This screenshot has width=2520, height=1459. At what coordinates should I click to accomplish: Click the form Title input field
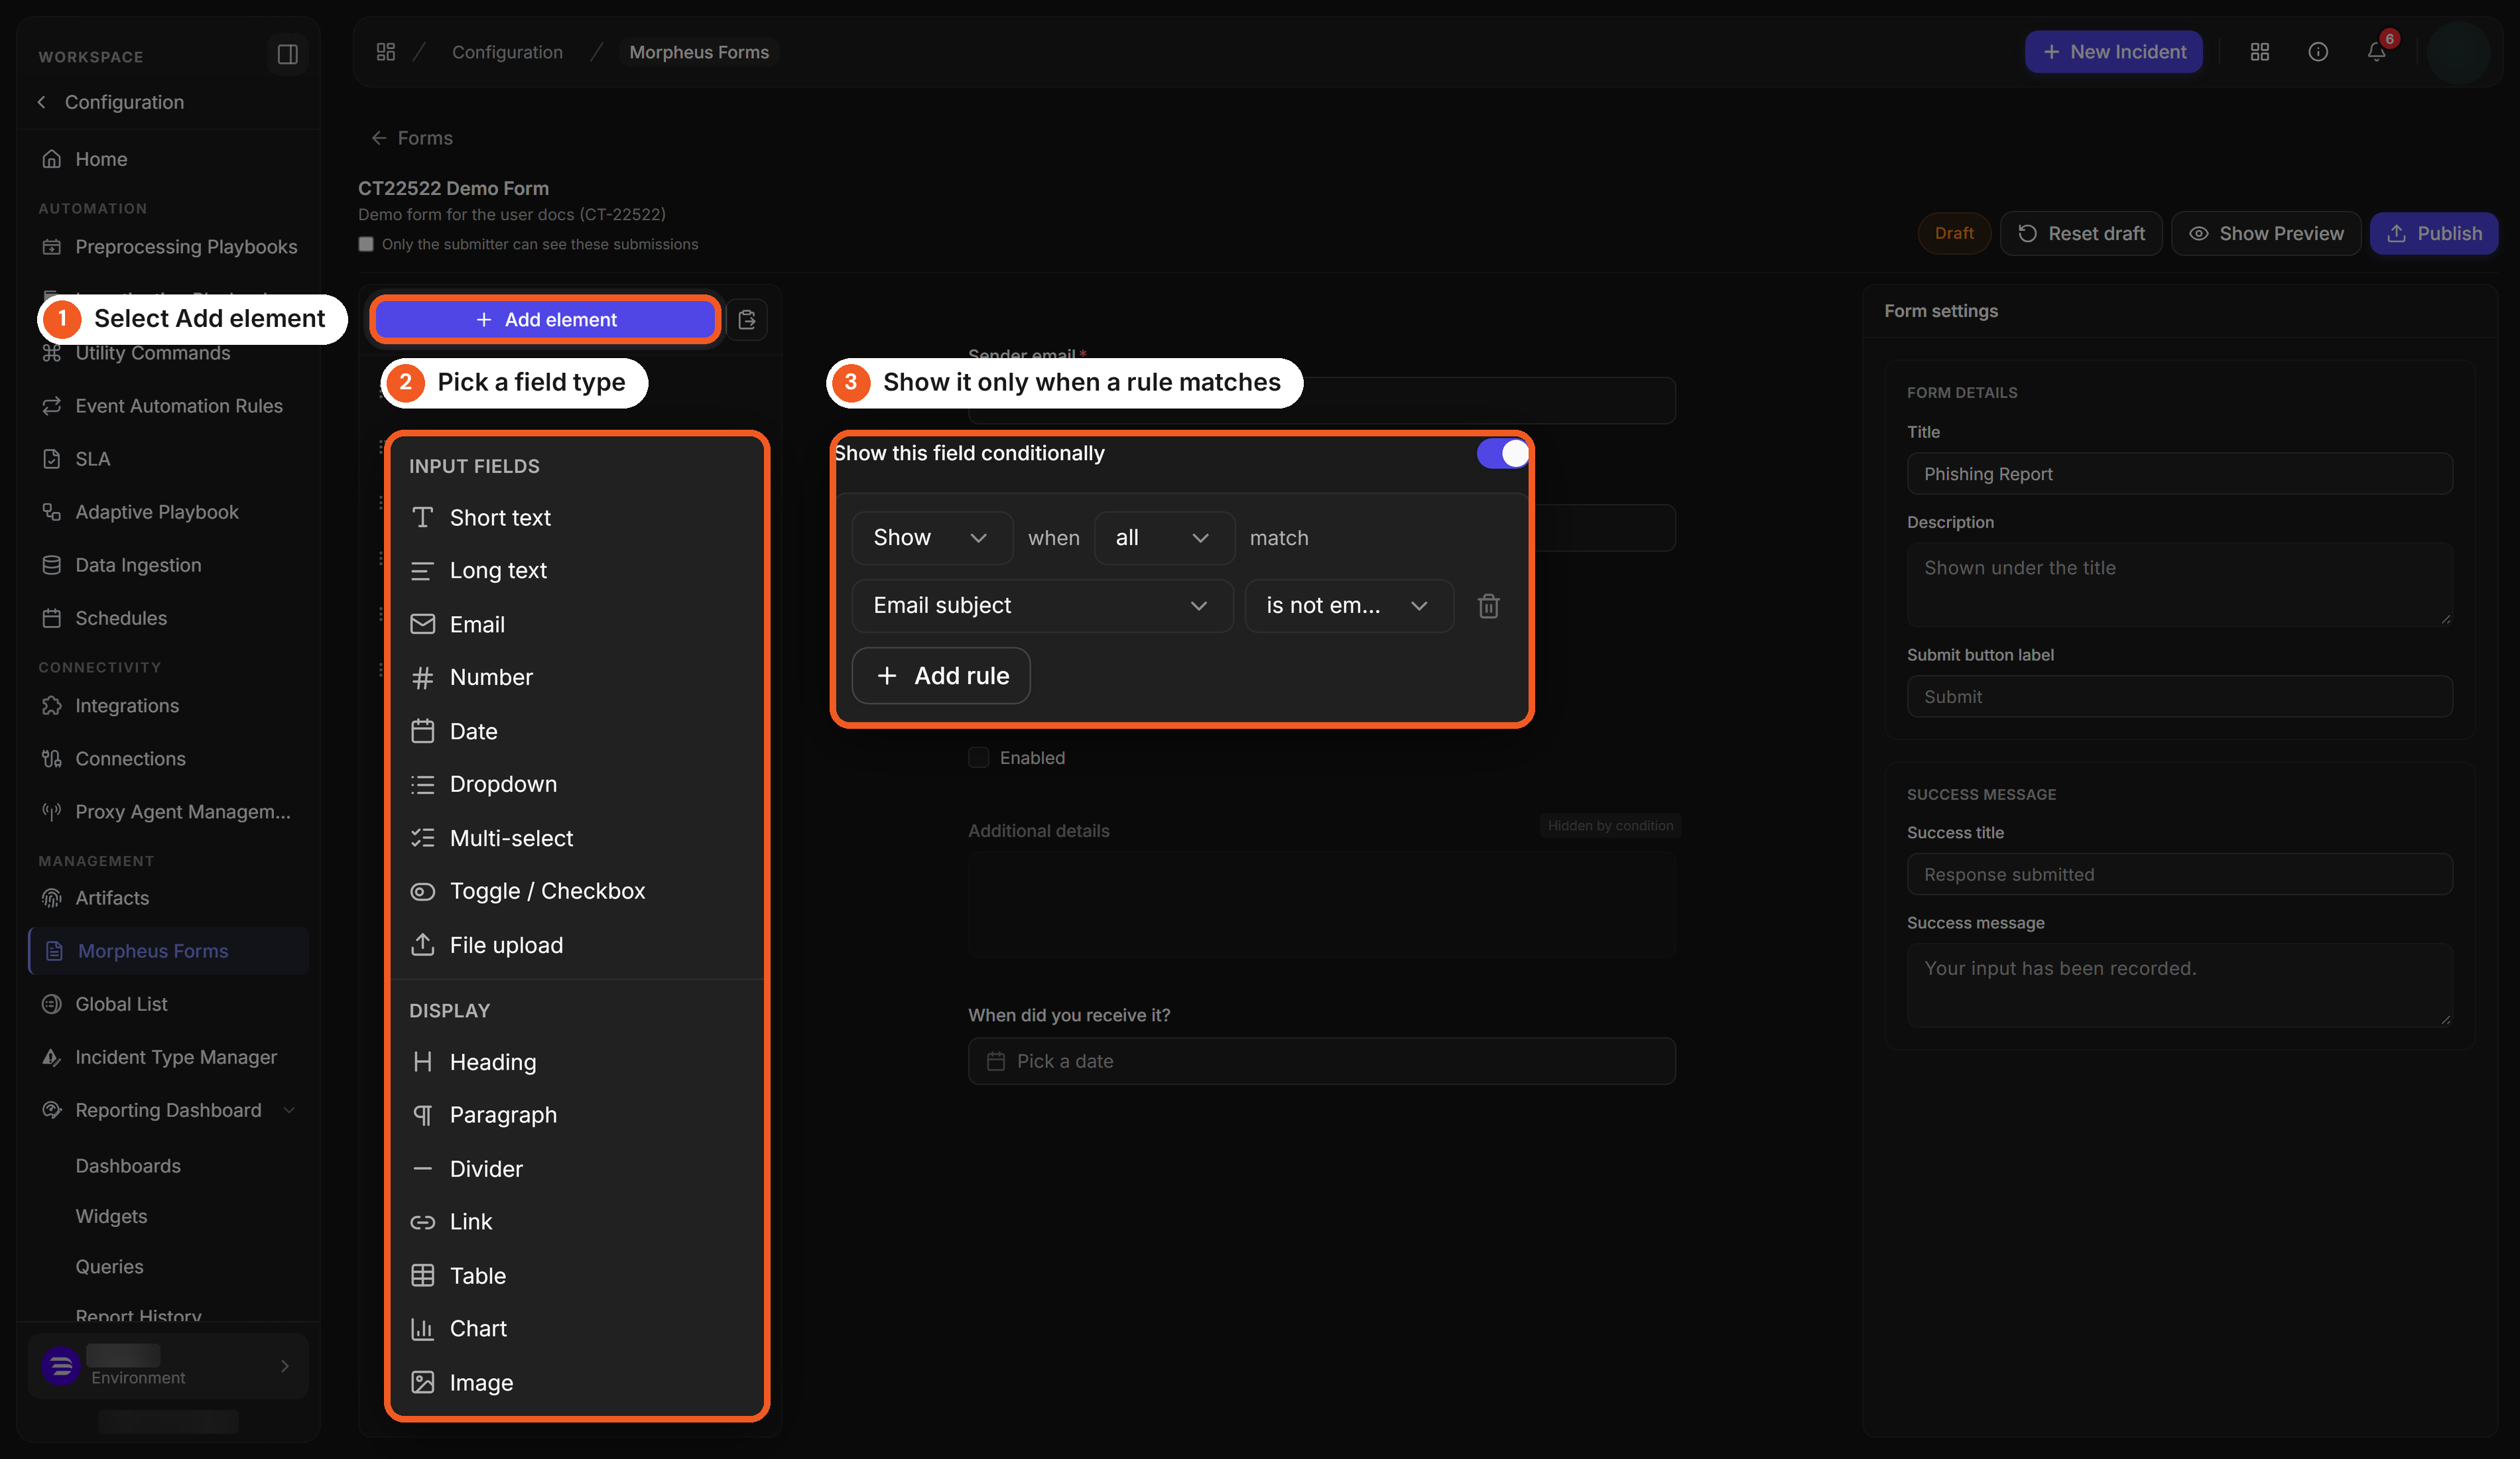2179,474
